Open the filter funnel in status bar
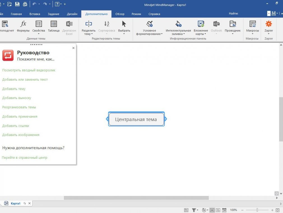The image size is (283, 213). point(194,210)
